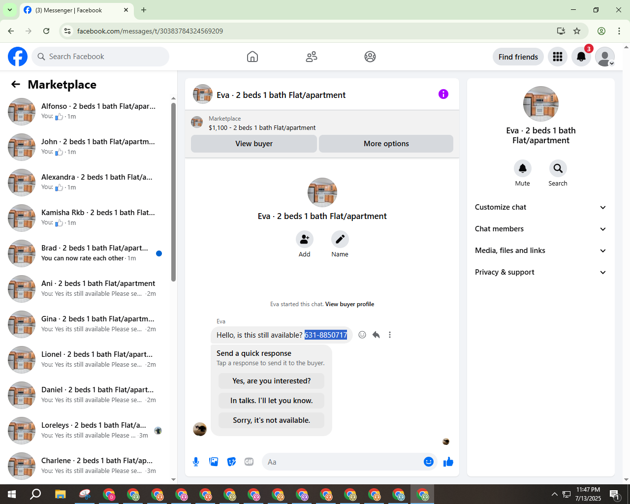Viewport: 630px width, 504px height.
Task: Open the apps grid menu icon
Action: (x=558, y=57)
